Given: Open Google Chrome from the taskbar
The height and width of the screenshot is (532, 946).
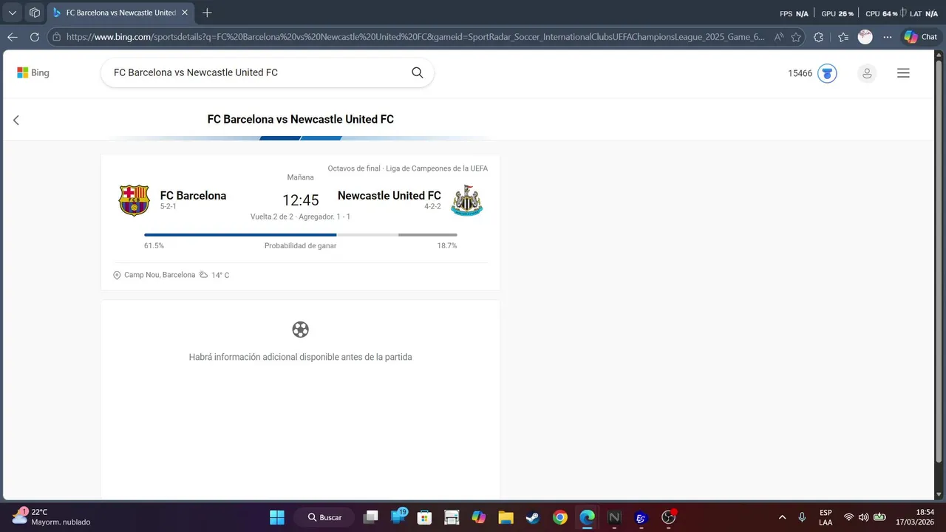Looking at the screenshot, I should 560,517.
